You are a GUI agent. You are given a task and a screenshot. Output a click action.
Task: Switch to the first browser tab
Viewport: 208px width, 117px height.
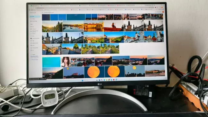point(35,6)
